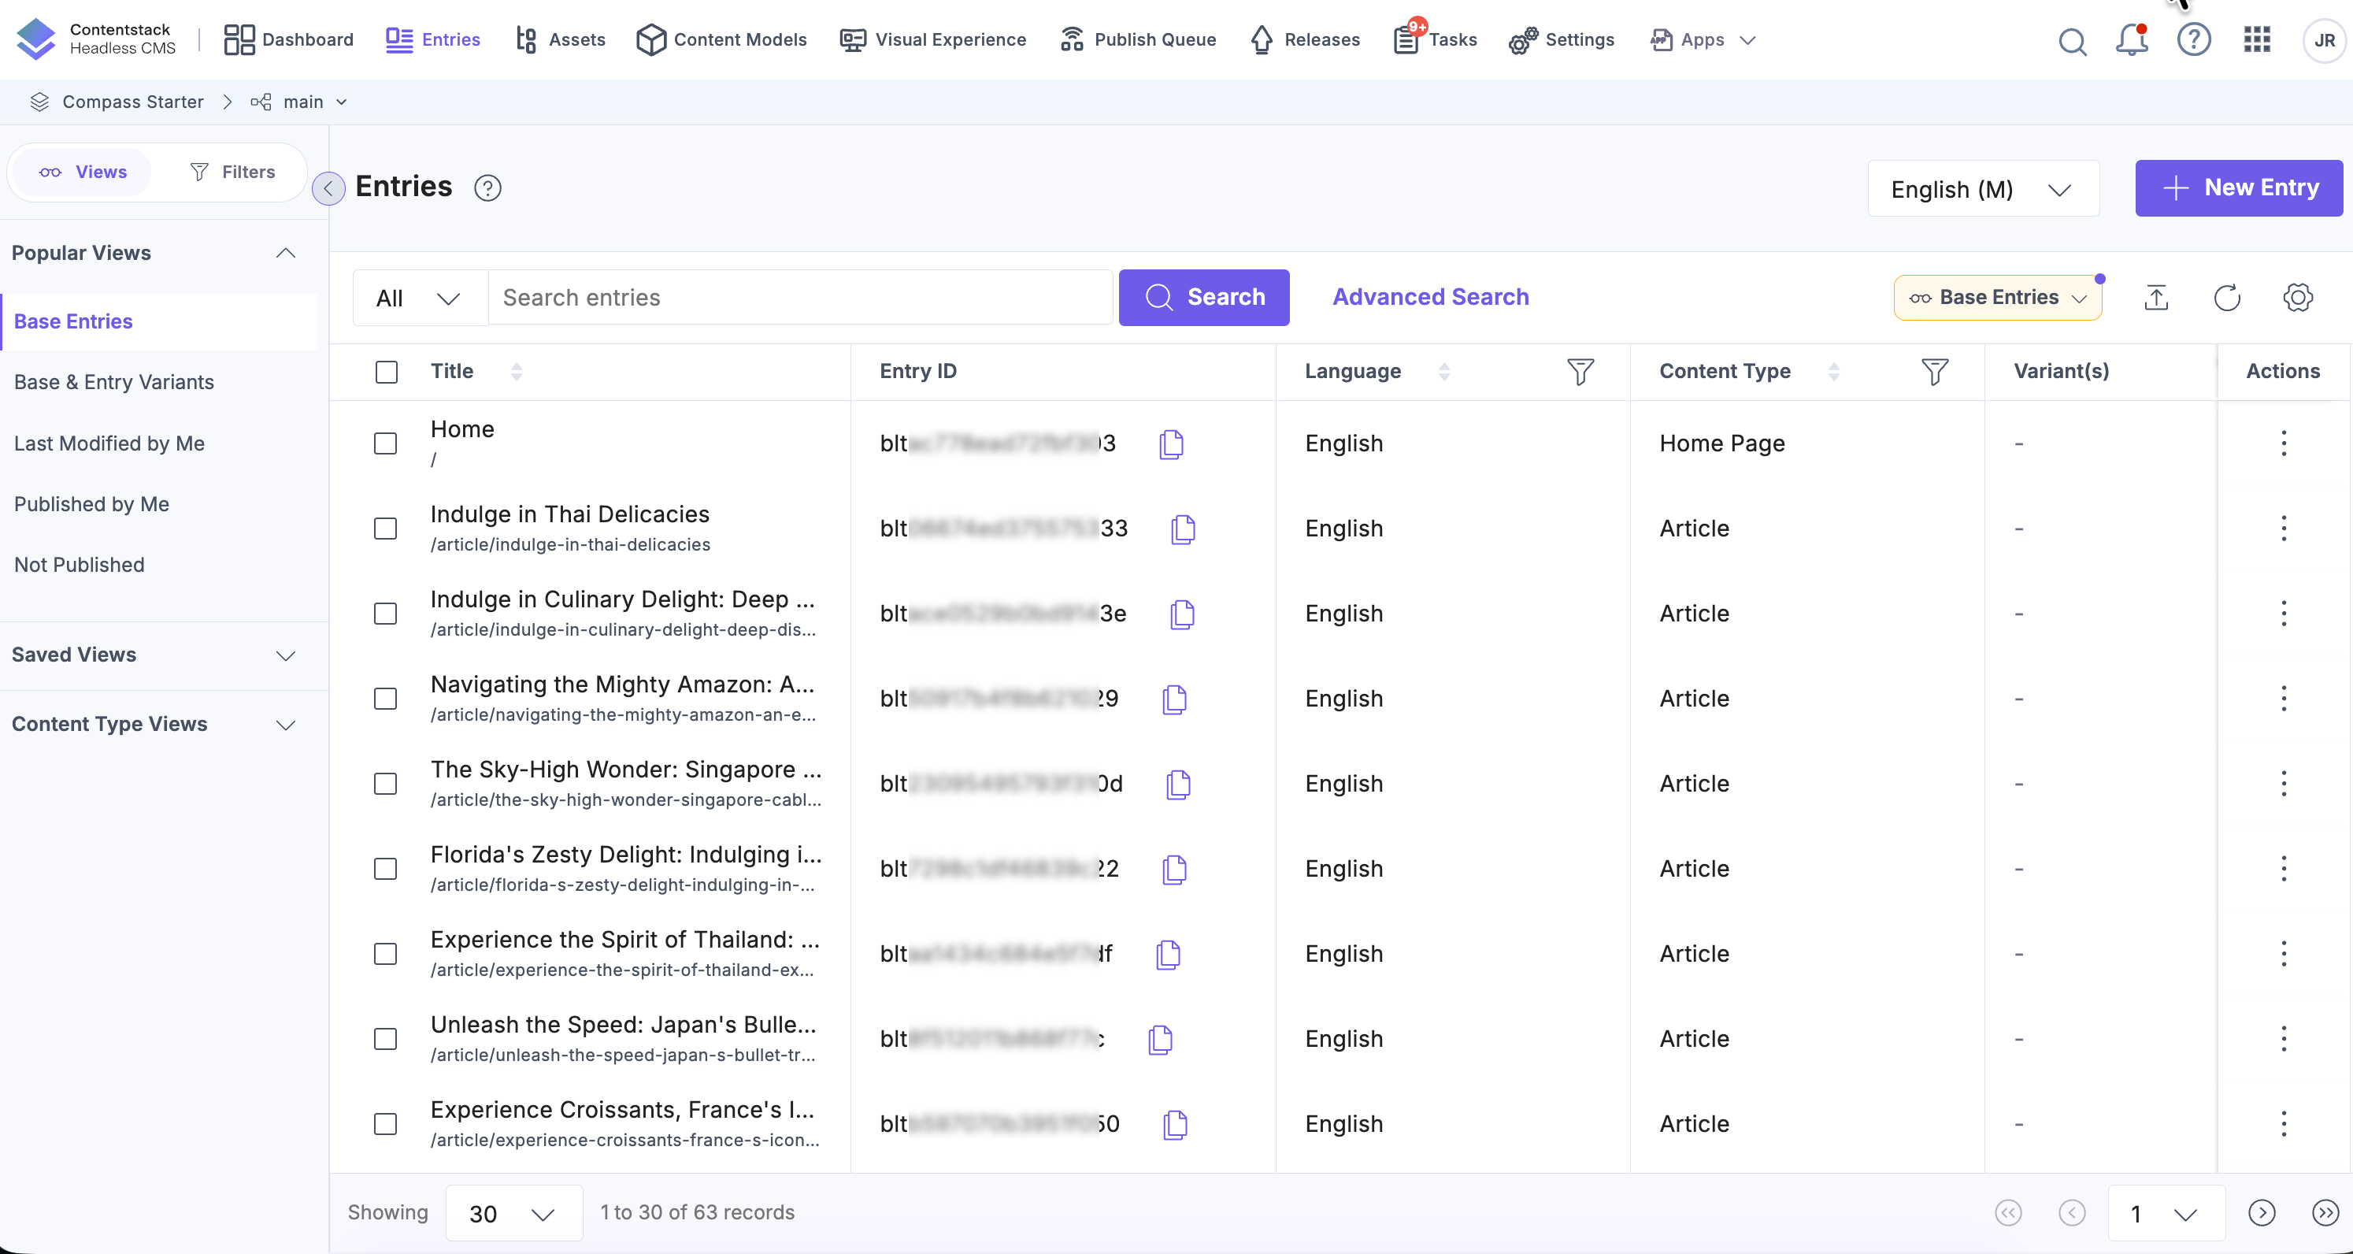Select the Home entry checkbox

tap(385, 443)
